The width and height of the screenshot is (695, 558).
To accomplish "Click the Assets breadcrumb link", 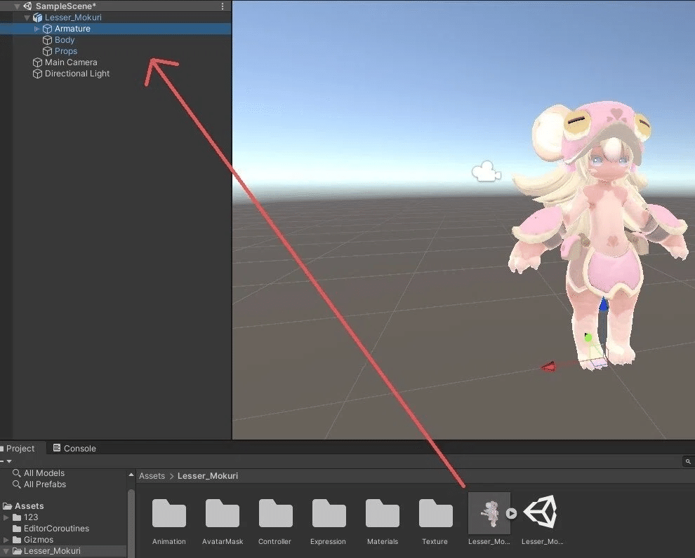I will click(152, 476).
